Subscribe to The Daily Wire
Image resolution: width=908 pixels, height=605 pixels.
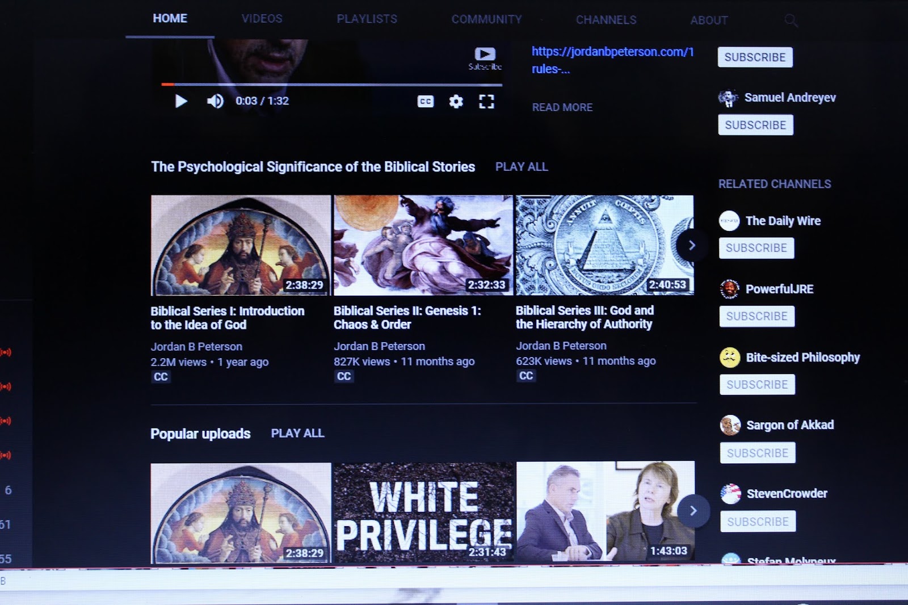(756, 248)
